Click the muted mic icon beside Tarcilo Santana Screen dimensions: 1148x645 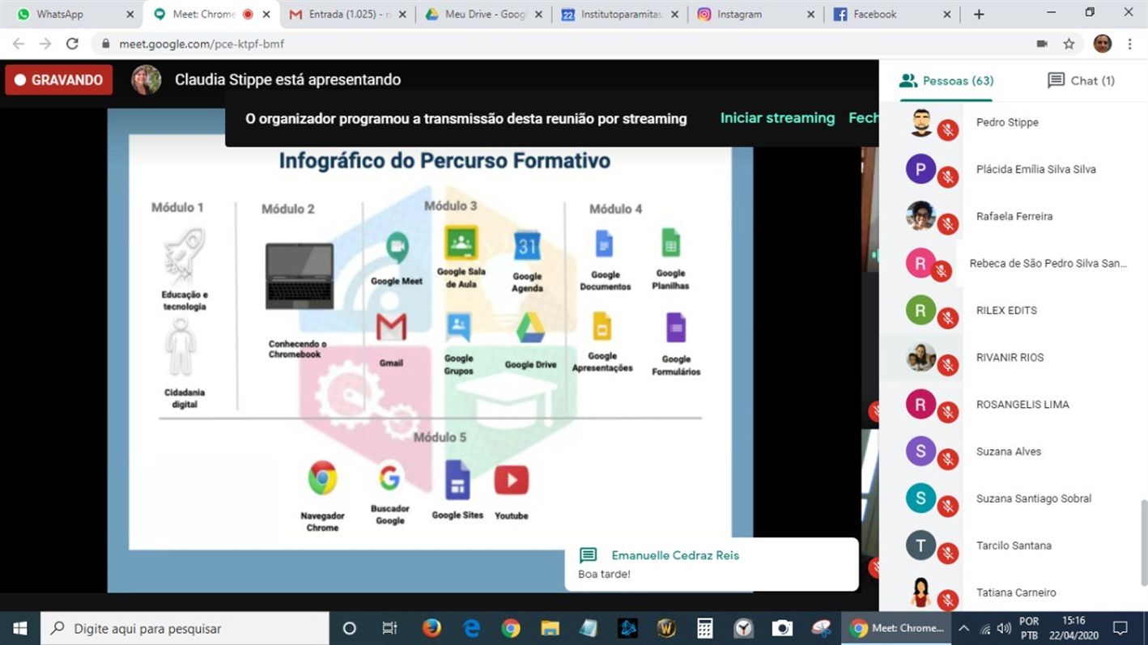[948, 554]
